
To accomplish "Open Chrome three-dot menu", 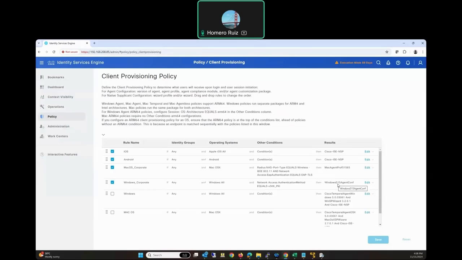I will (423, 52).
